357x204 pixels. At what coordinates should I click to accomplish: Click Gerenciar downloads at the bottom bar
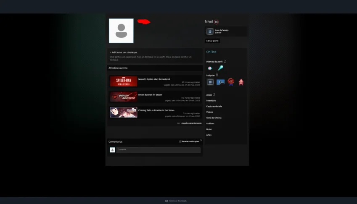(178, 201)
